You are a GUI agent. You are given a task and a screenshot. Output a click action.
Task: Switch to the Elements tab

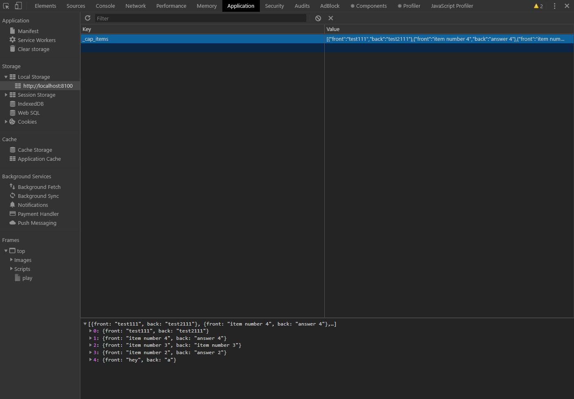coord(45,6)
